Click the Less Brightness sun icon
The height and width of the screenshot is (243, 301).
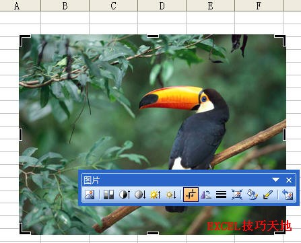(x=171, y=195)
